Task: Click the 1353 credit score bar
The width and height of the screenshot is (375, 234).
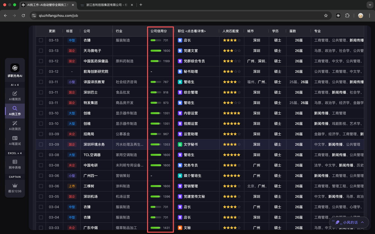Action: 156,144
